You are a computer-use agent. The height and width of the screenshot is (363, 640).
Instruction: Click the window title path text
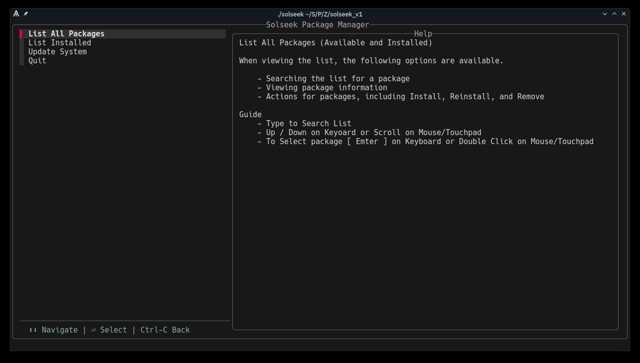pyautogui.click(x=320, y=14)
